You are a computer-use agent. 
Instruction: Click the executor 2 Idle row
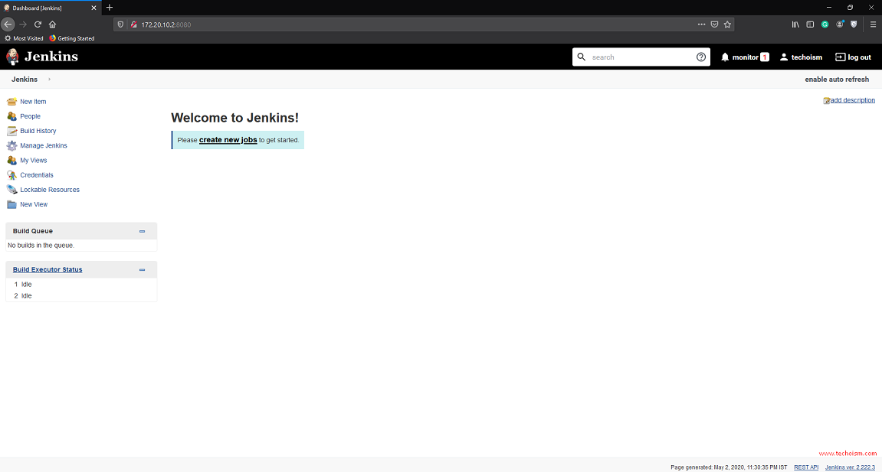81,296
